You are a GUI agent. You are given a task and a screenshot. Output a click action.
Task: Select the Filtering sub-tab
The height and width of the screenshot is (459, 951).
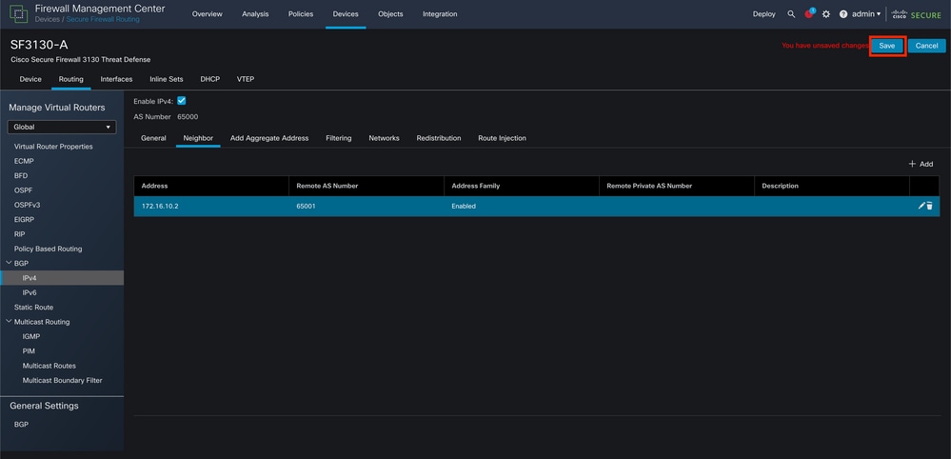[339, 138]
